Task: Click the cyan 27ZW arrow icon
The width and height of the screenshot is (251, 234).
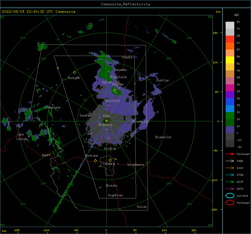Action: click(x=230, y=175)
